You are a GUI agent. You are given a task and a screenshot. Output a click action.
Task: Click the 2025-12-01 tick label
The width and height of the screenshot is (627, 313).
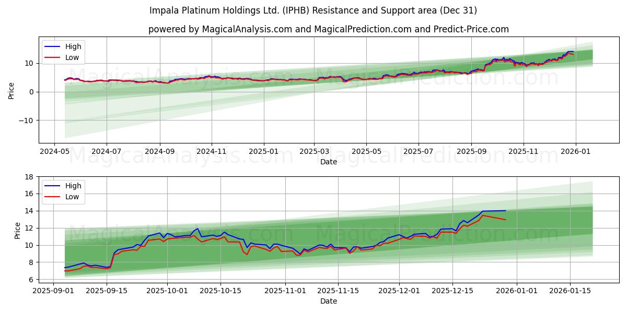coord(399,291)
